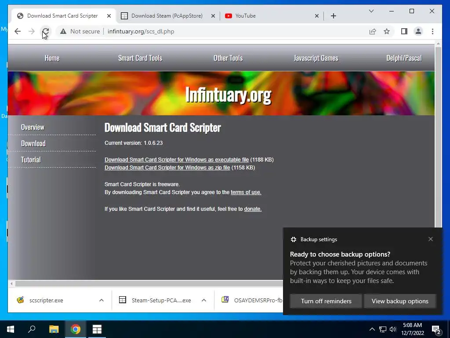Click the scscripter.exe download file icon
This screenshot has width=450, height=338.
[20, 300]
